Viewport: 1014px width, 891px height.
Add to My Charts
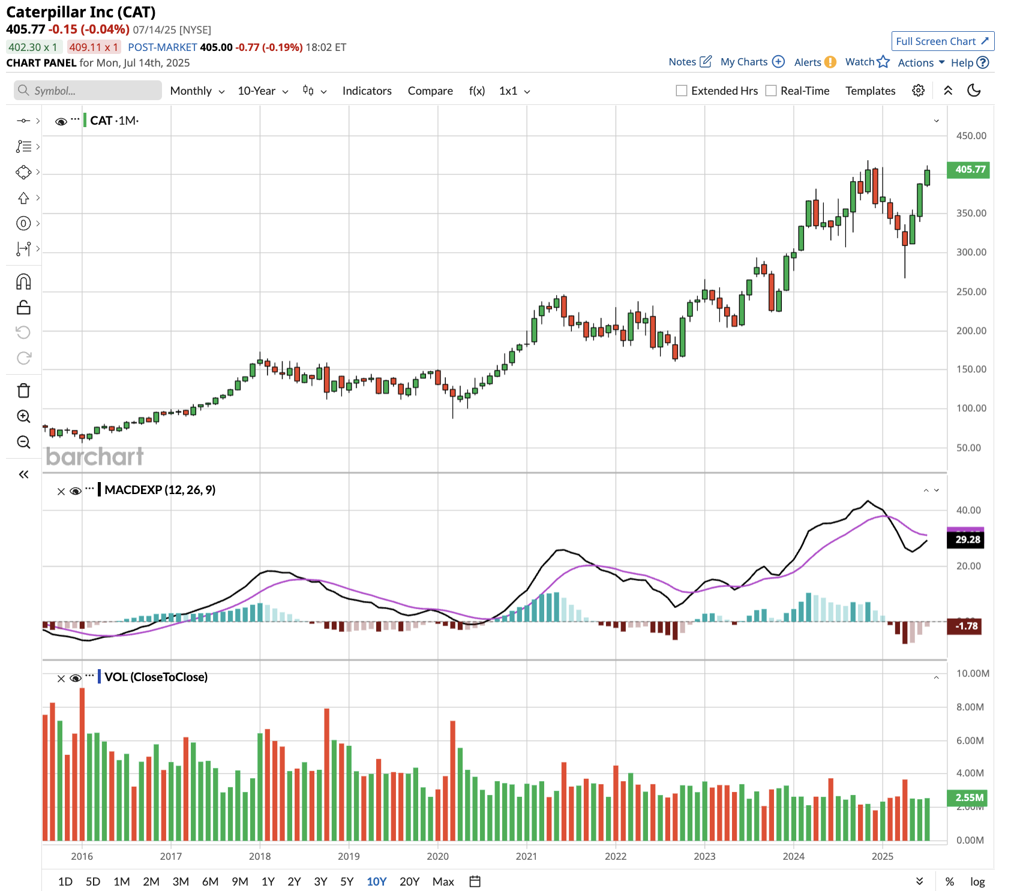(778, 61)
